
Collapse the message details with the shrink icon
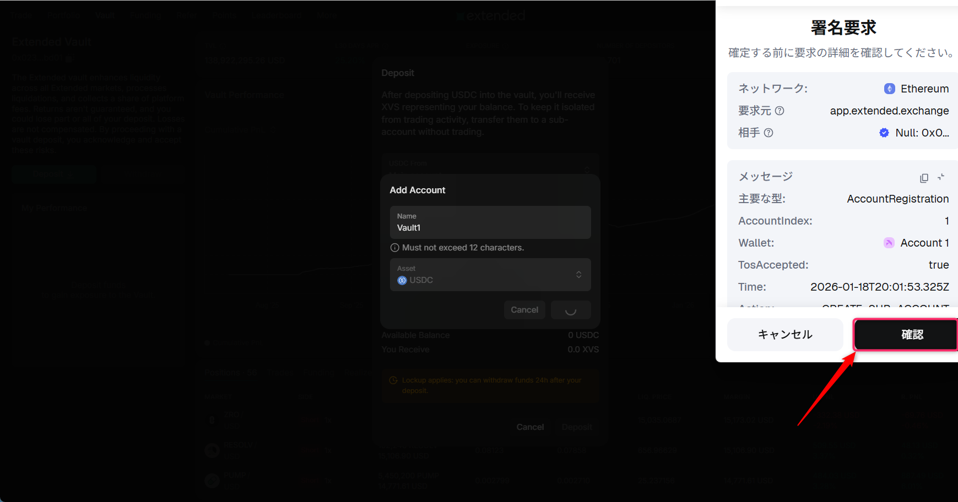coord(941,177)
